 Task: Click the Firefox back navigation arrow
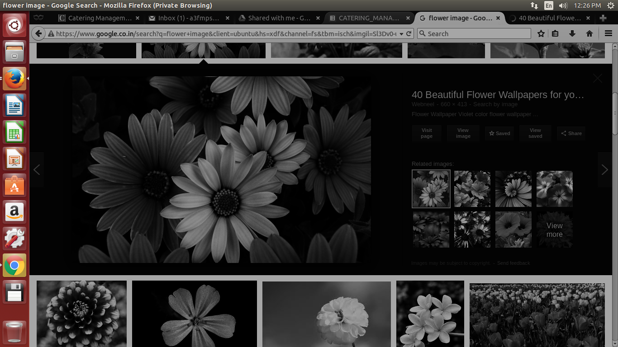coord(38,33)
